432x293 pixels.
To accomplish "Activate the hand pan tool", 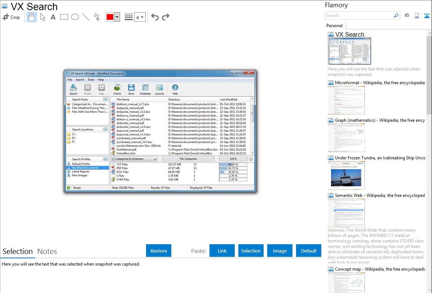I will pyautogui.click(x=32, y=17).
